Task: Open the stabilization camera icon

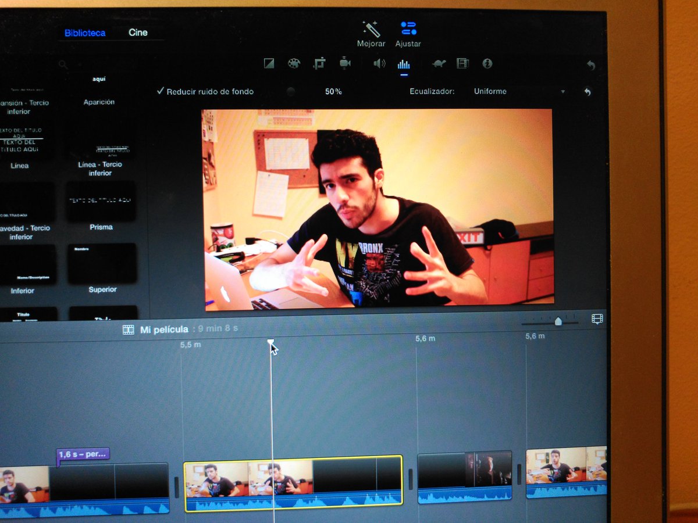Action: coord(345,63)
